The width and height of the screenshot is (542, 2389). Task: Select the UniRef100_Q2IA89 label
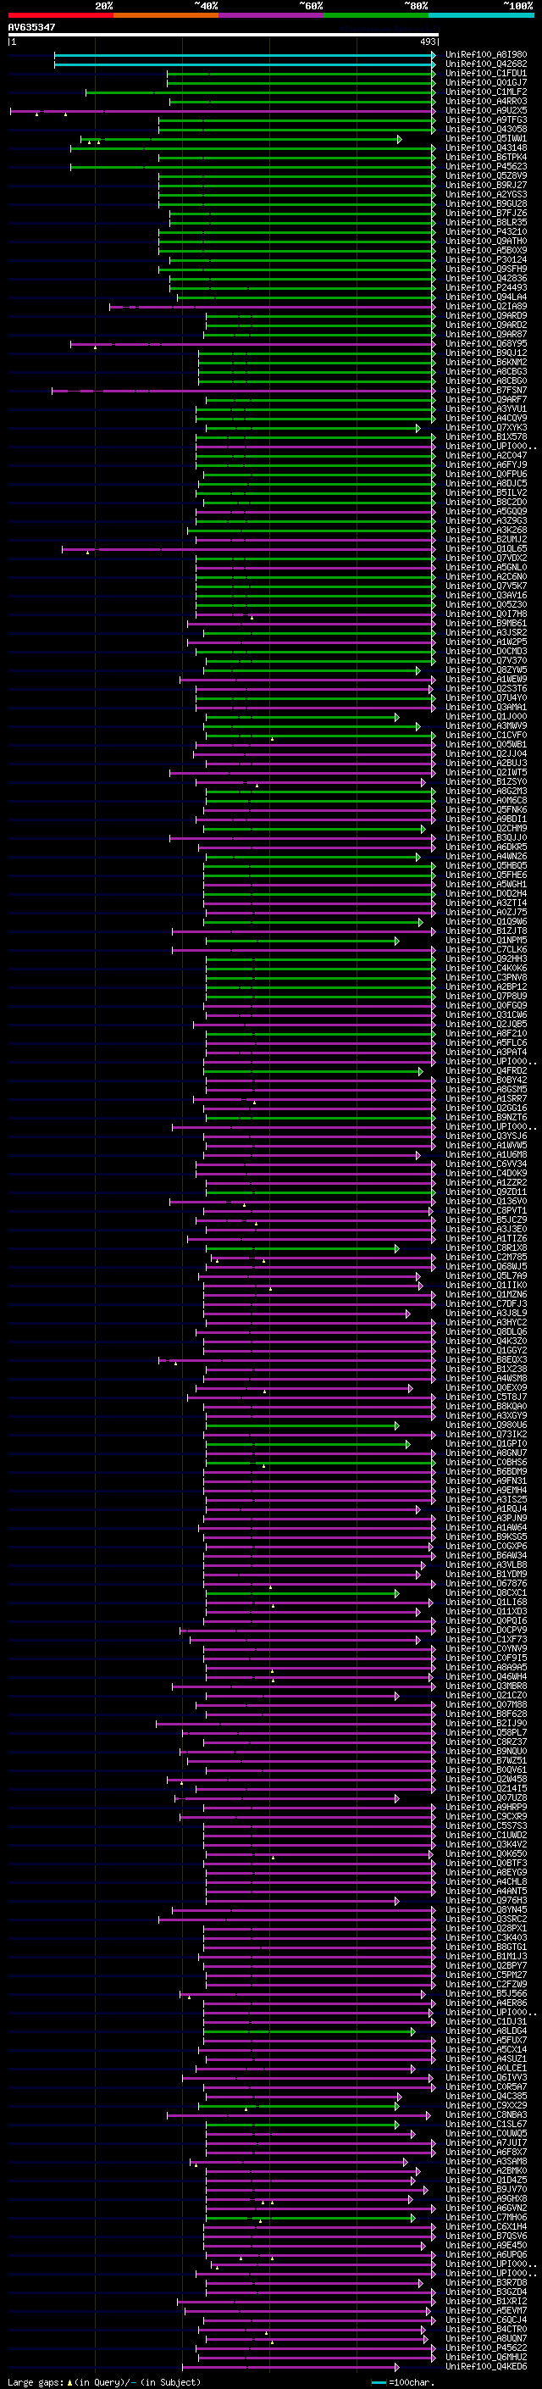[x=486, y=306]
